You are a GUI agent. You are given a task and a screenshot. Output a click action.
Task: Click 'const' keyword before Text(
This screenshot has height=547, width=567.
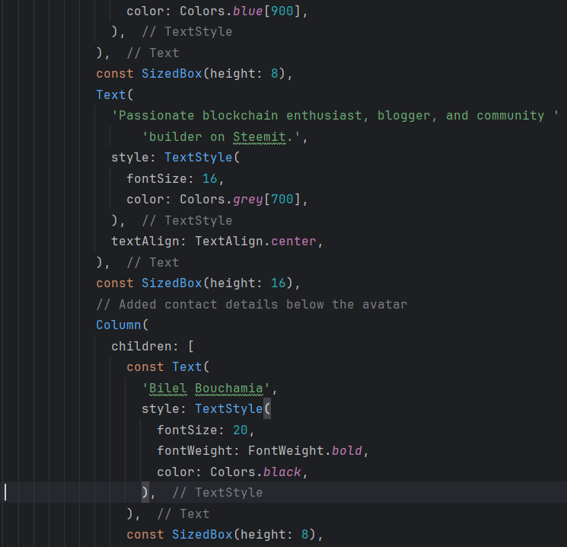145,367
